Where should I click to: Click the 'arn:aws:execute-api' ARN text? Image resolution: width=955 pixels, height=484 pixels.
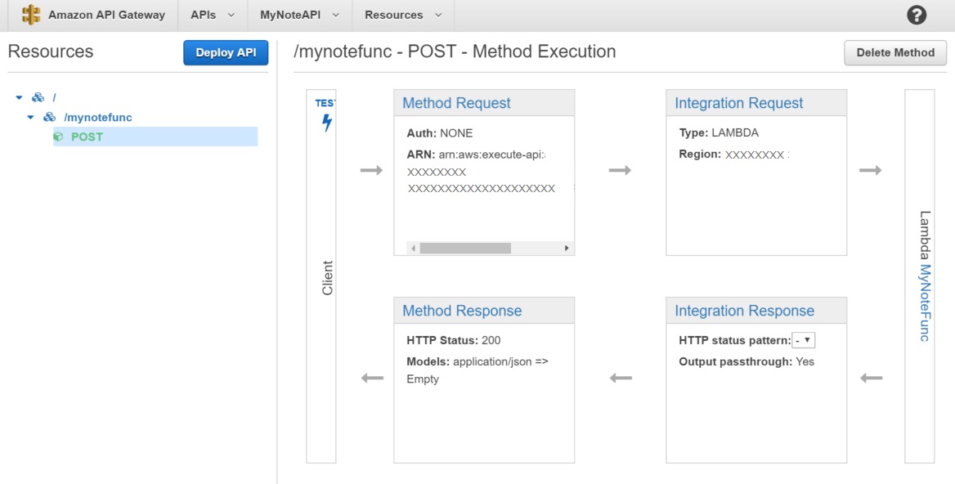492,155
